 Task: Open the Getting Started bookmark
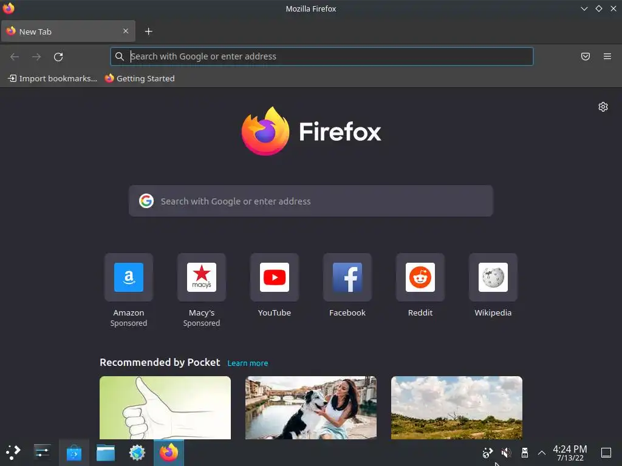pyautogui.click(x=140, y=78)
